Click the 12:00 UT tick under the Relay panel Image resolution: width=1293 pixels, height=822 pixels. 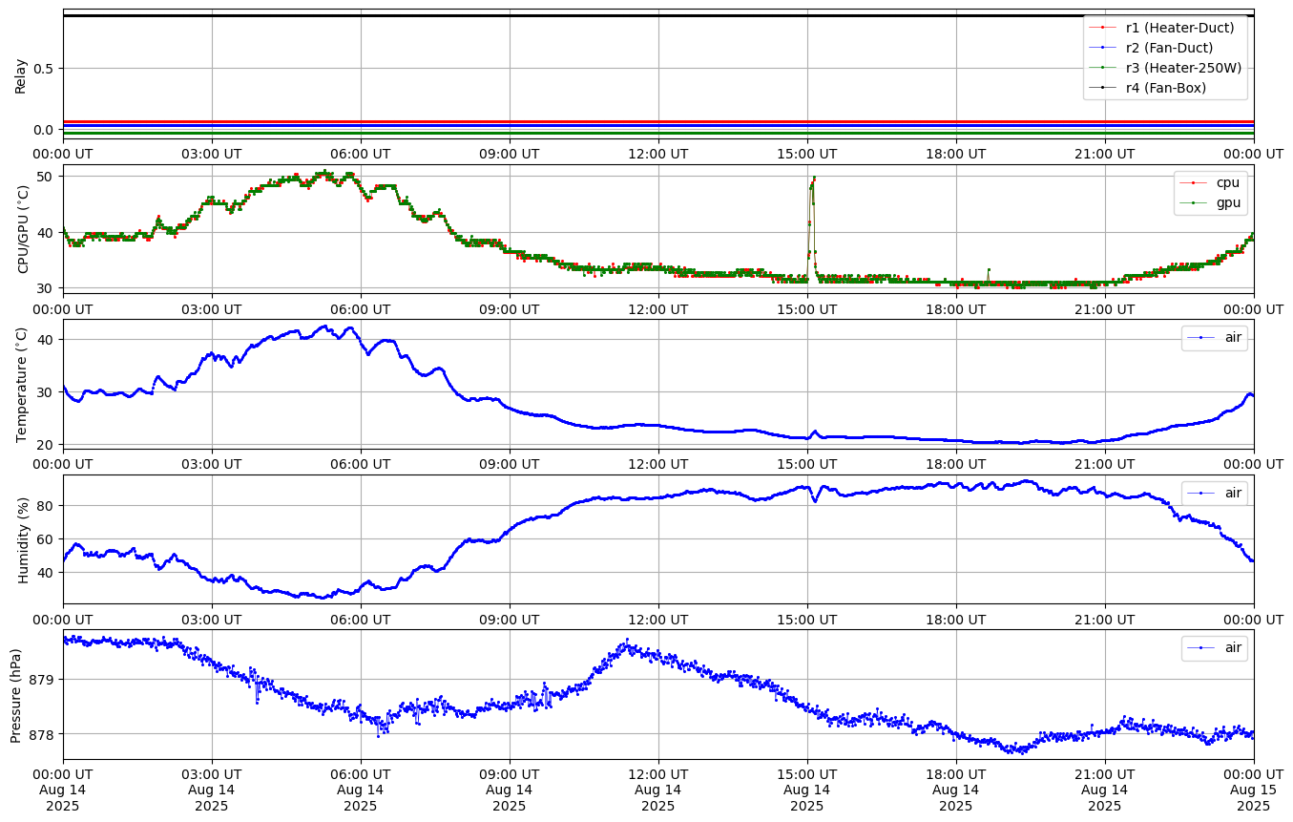(x=658, y=154)
